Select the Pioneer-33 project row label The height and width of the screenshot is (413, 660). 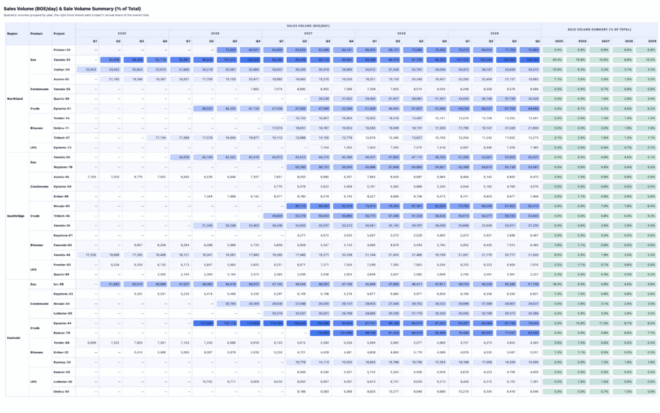[x=63, y=49]
